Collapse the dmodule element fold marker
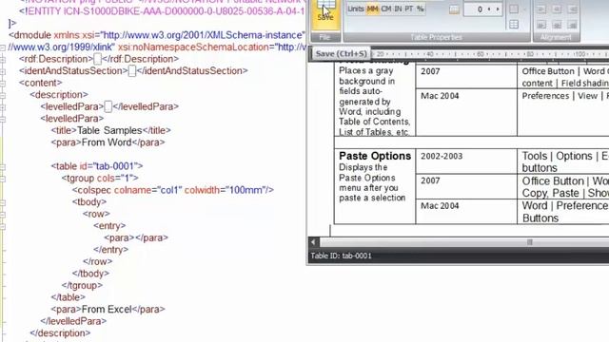609x342 pixels. 3,47
